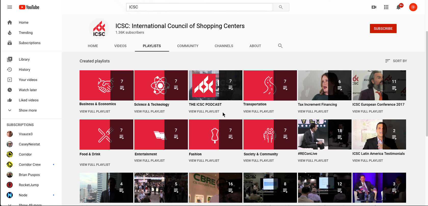This screenshot has height=206, width=428.
Task: Open the hamburger guide menu
Action: pyautogui.click(x=10, y=7)
